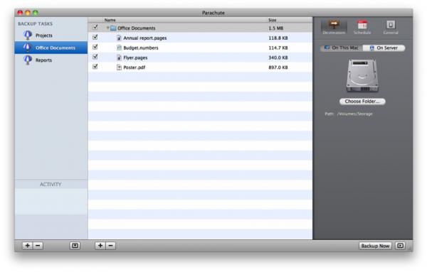Toggle the activity panel under the sidebar

tap(75, 246)
